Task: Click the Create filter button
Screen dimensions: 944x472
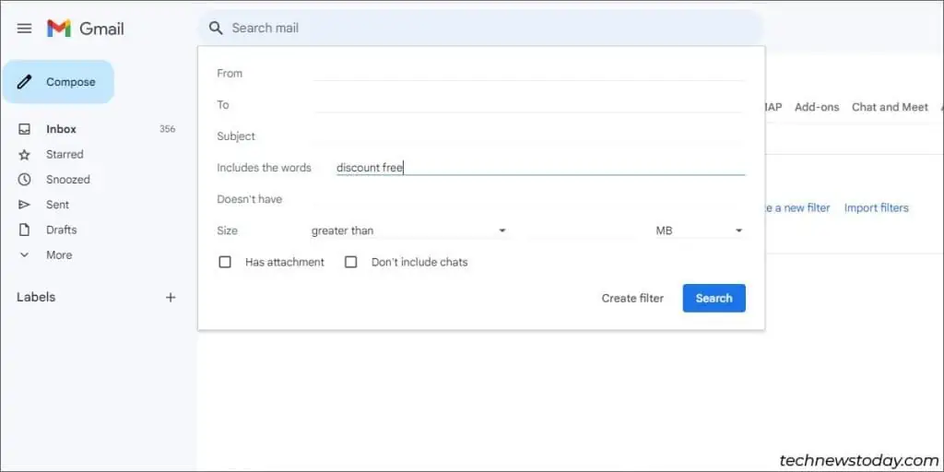Action: tap(632, 298)
